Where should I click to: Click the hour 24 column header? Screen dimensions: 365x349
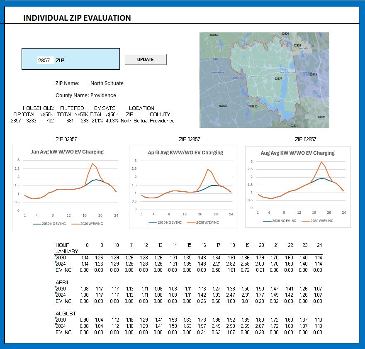(319, 245)
